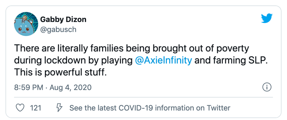This screenshot has height=120, width=287.
Task: Click the circled info icon
Action: click(x=267, y=87)
